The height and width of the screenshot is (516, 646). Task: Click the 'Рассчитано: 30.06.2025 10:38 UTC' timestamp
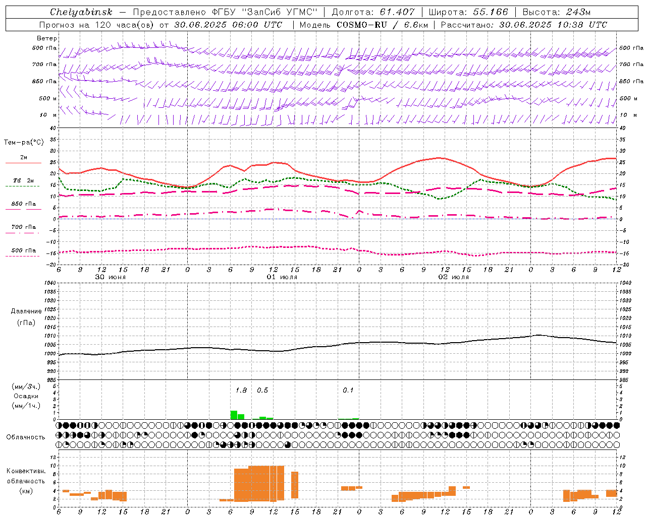(x=524, y=25)
